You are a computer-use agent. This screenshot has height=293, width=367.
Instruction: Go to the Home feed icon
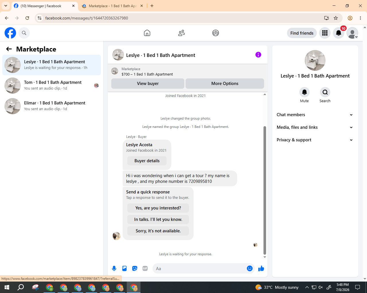click(147, 33)
